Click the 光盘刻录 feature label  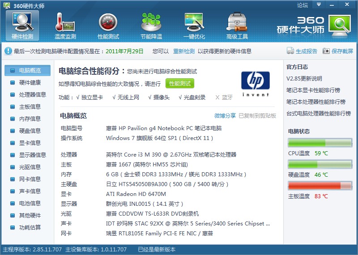click(x=195, y=98)
